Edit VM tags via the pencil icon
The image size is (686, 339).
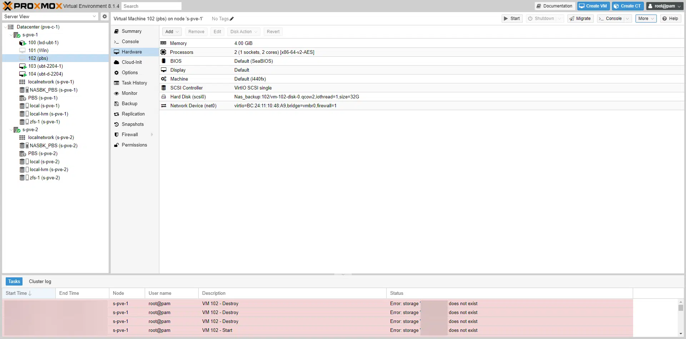pyautogui.click(x=232, y=19)
